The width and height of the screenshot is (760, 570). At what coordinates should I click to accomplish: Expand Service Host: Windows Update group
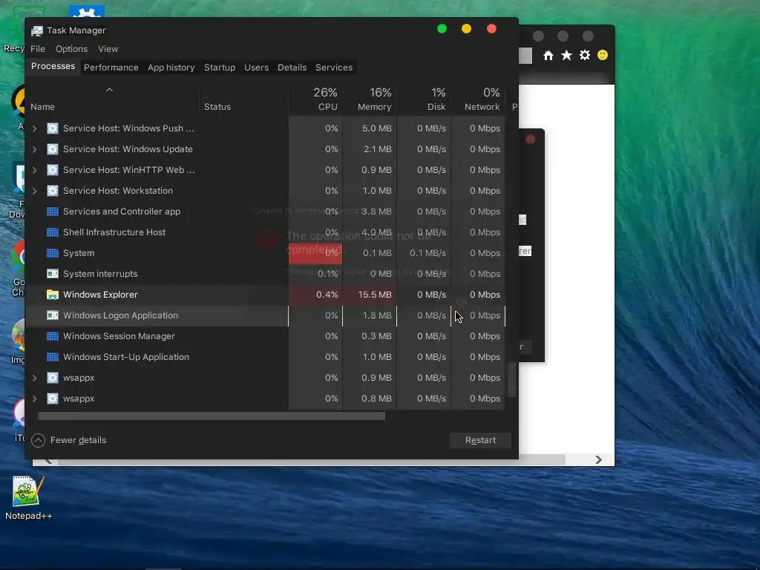tap(35, 149)
